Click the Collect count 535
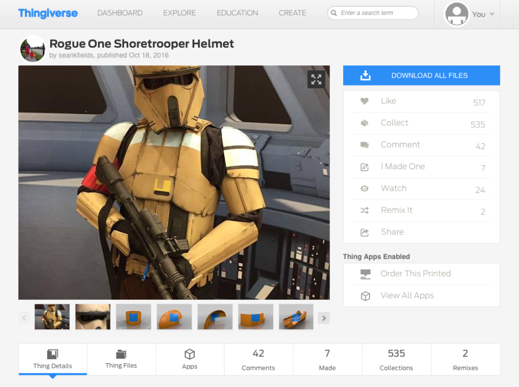 (477, 125)
